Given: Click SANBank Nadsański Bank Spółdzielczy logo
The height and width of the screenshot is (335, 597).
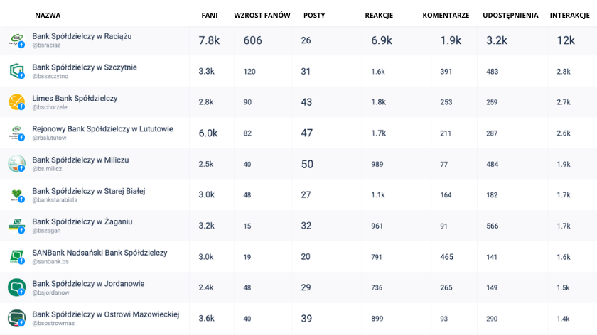Looking at the screenshot, I should pyautogui.click(x=16, y=257).
